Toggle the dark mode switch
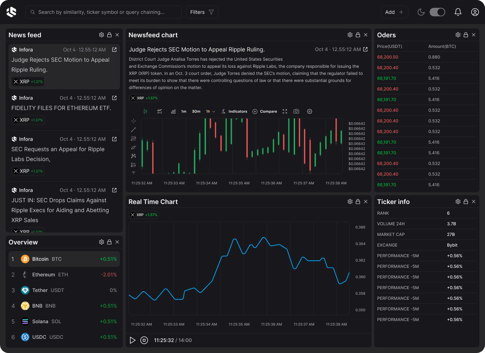Viewport: 485px width, 353px height. click(x=437, y=12)
